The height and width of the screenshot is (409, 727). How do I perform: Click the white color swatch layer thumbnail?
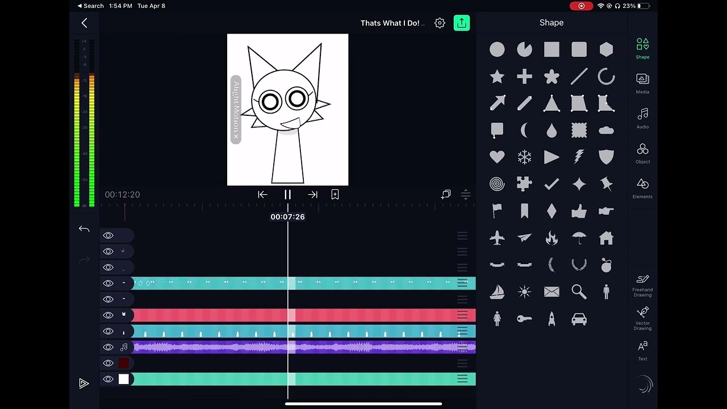tap(123, 379)
